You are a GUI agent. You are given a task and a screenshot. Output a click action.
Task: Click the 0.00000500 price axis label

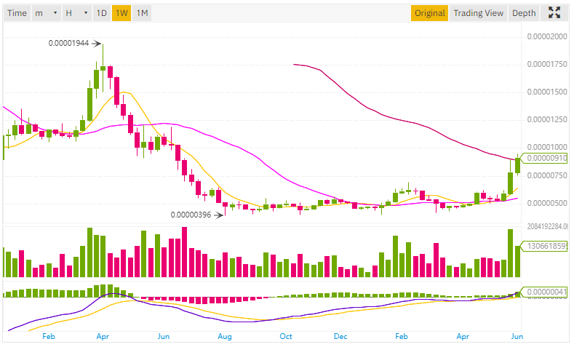click(547, 203)
